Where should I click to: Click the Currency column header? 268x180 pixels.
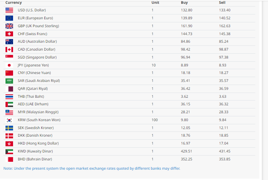pos(13,2)
